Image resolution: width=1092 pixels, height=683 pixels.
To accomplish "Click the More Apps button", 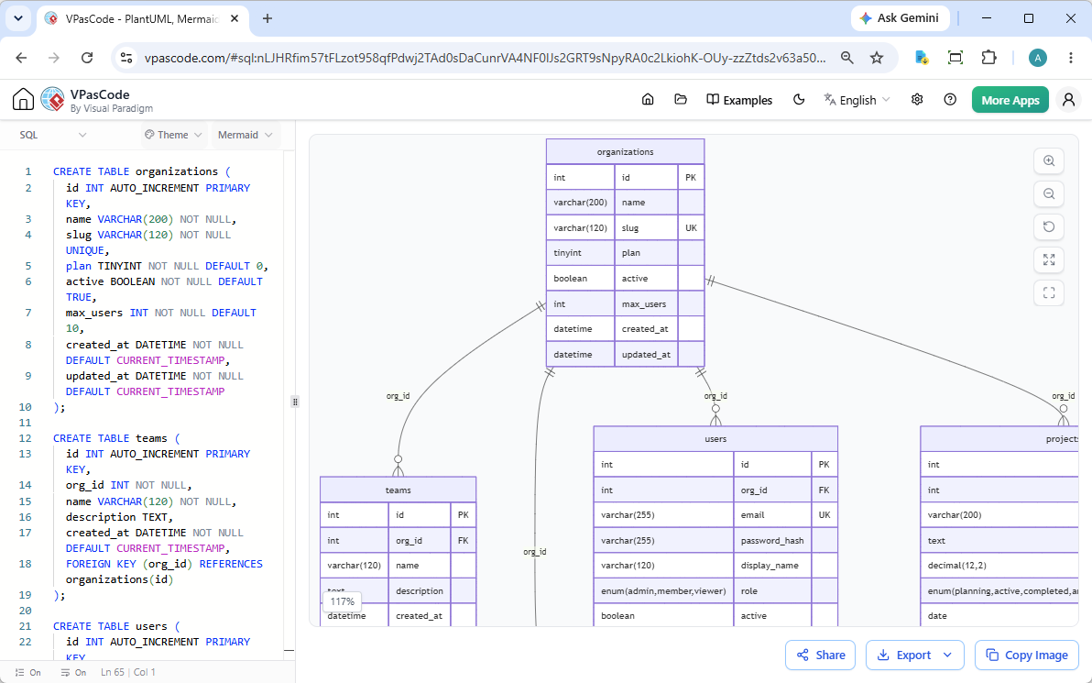I will [x=1010, y=100].
